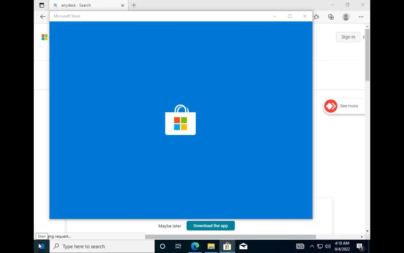Select Microsoft Store icon on taskbar
The image size is (404, 253).
click(227, 246)
